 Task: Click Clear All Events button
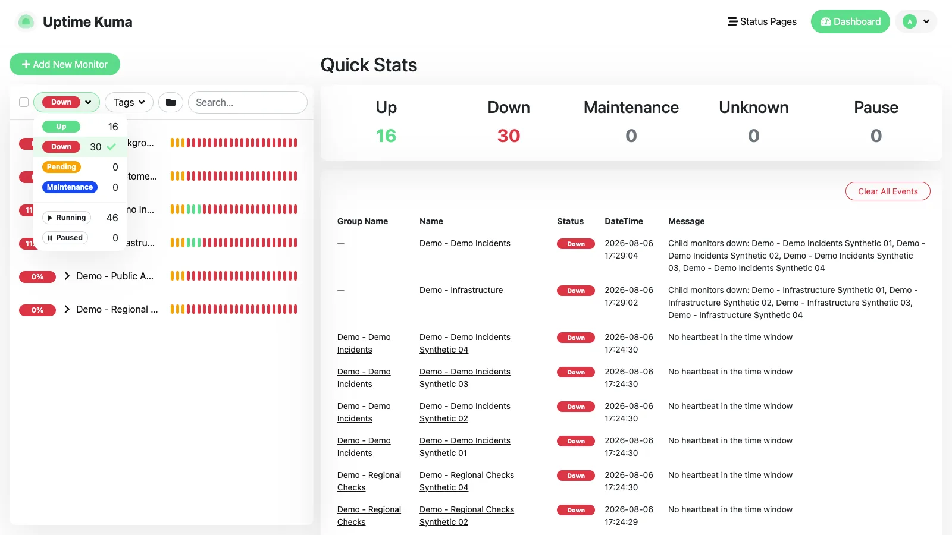point(888,191)
